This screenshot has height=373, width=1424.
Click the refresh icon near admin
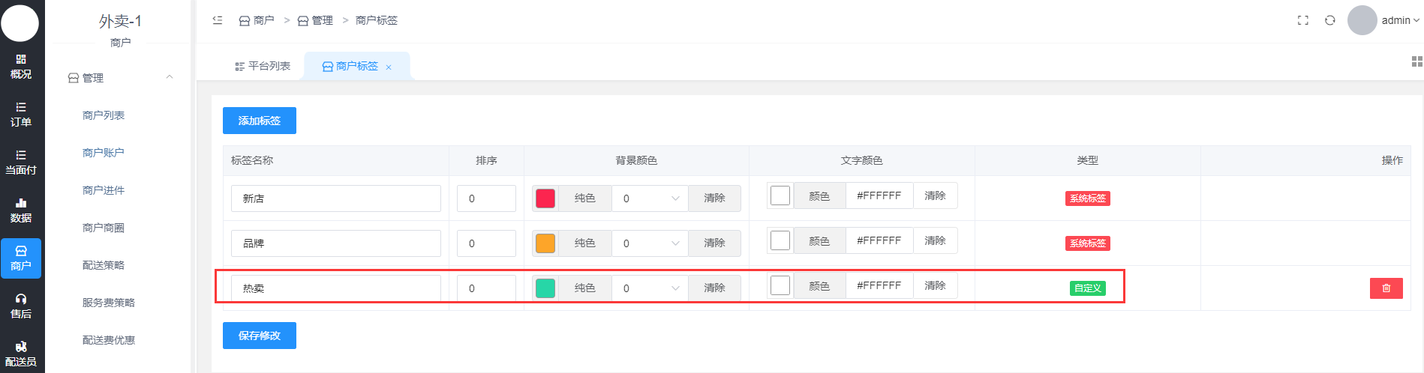click(1330, 20)
